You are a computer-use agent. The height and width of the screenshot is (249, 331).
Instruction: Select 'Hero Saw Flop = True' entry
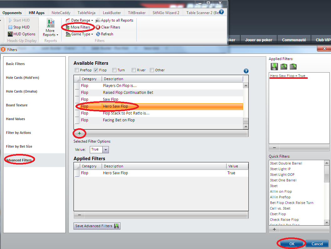pyautogui.click(x=288, y=76)
